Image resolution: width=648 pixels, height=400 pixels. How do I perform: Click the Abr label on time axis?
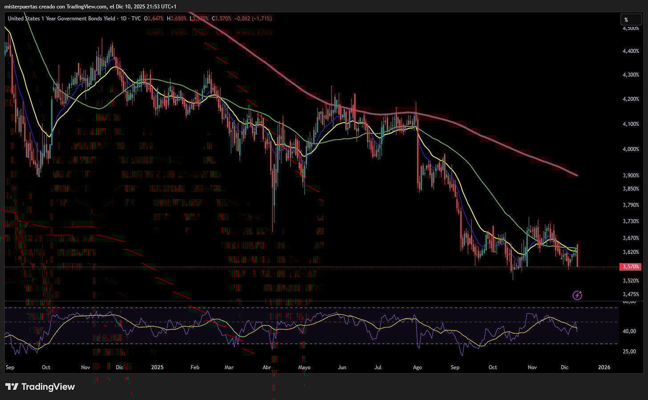coord(267,368)
